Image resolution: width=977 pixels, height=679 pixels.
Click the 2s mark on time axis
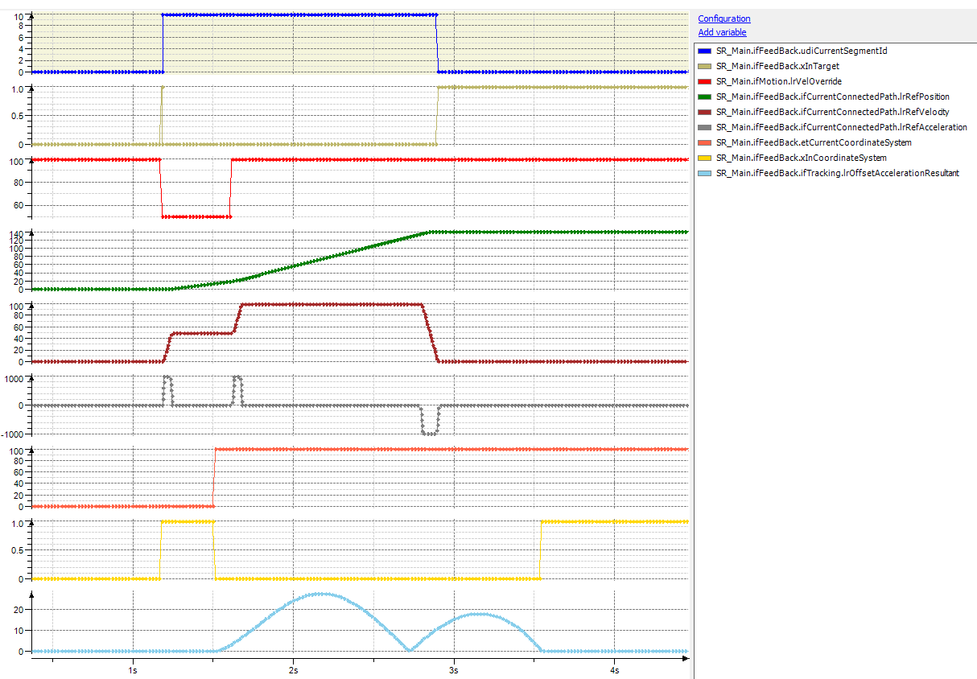coord(293,669)
